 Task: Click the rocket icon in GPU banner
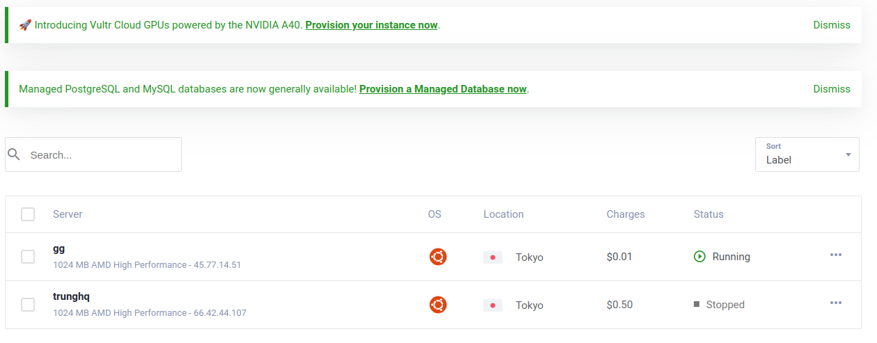coord(25,25)
